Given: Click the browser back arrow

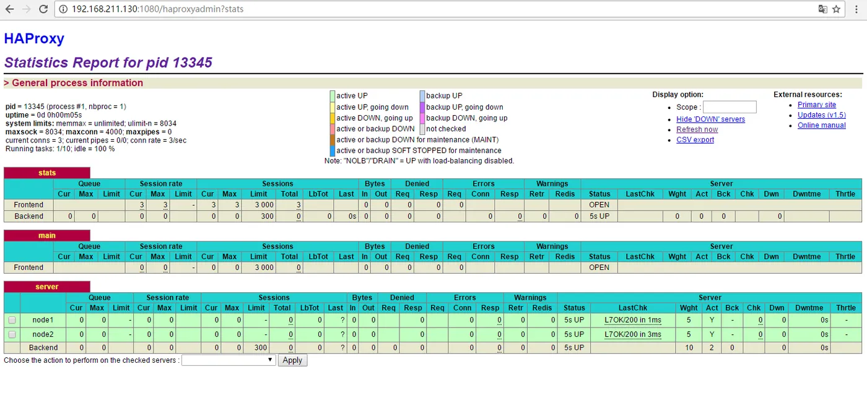Looking at the screenshot, I should click(x=10, y=9).
